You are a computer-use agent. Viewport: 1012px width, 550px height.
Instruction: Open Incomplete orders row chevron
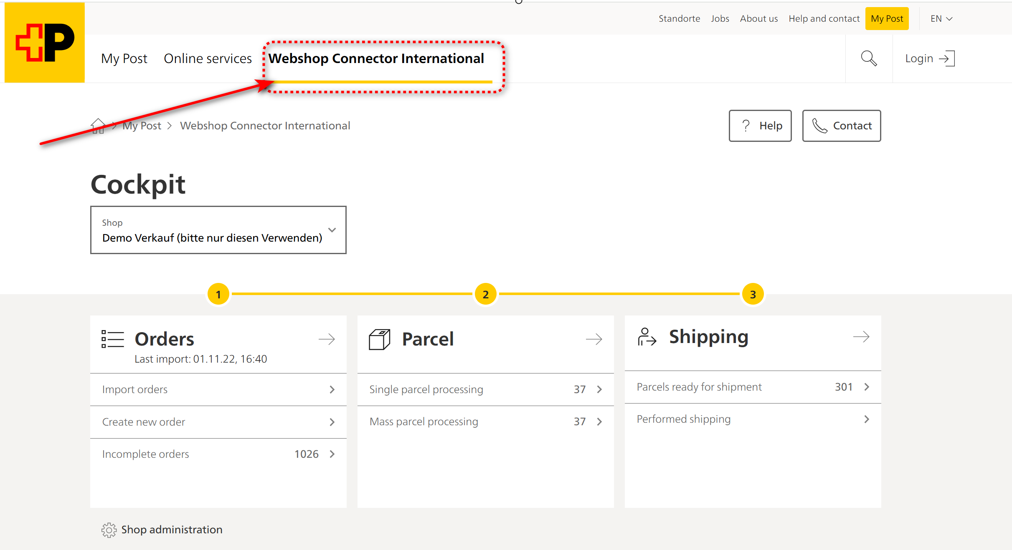(332, 454)
